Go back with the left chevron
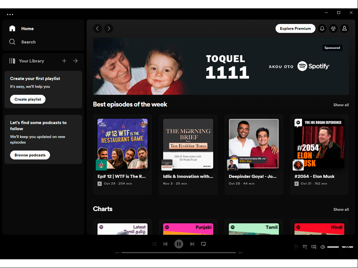The width and height of the screenshot is (358, 268). click(97, 29)
